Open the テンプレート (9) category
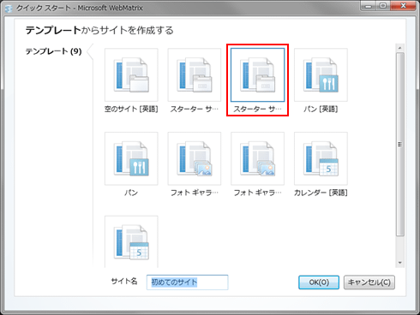The width and height of the screenshot is (420, 315). 53,51
